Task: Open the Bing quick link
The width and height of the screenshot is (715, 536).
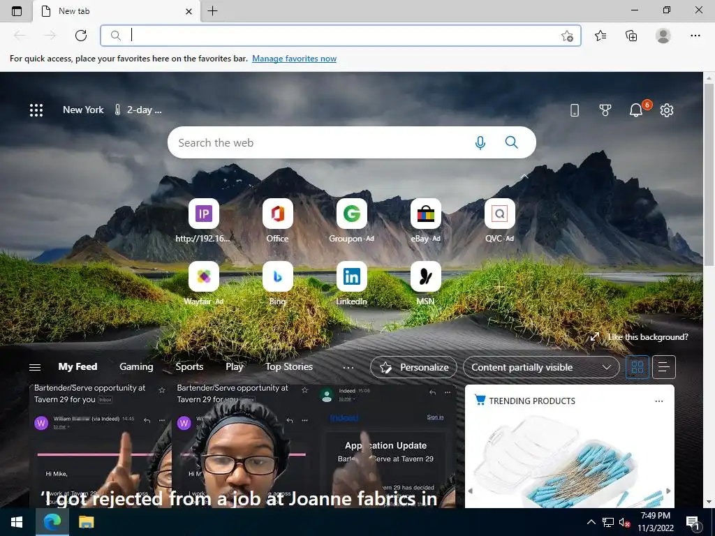Action: pyautogui.click(x=277, y=283)
